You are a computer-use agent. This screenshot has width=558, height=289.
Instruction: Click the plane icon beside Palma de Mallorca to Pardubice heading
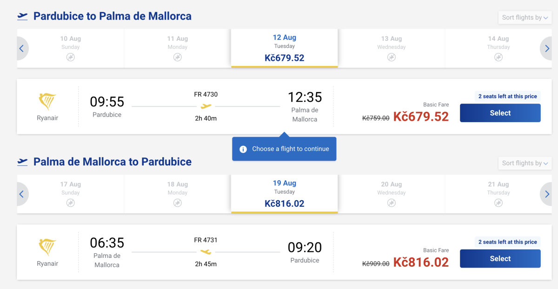pyautogui.click(x=22, y=162)
